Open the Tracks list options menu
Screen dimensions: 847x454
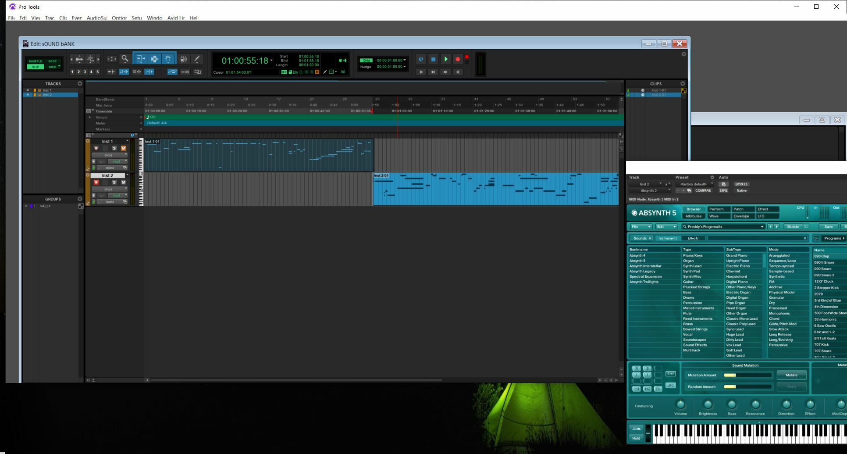(80, 84)
